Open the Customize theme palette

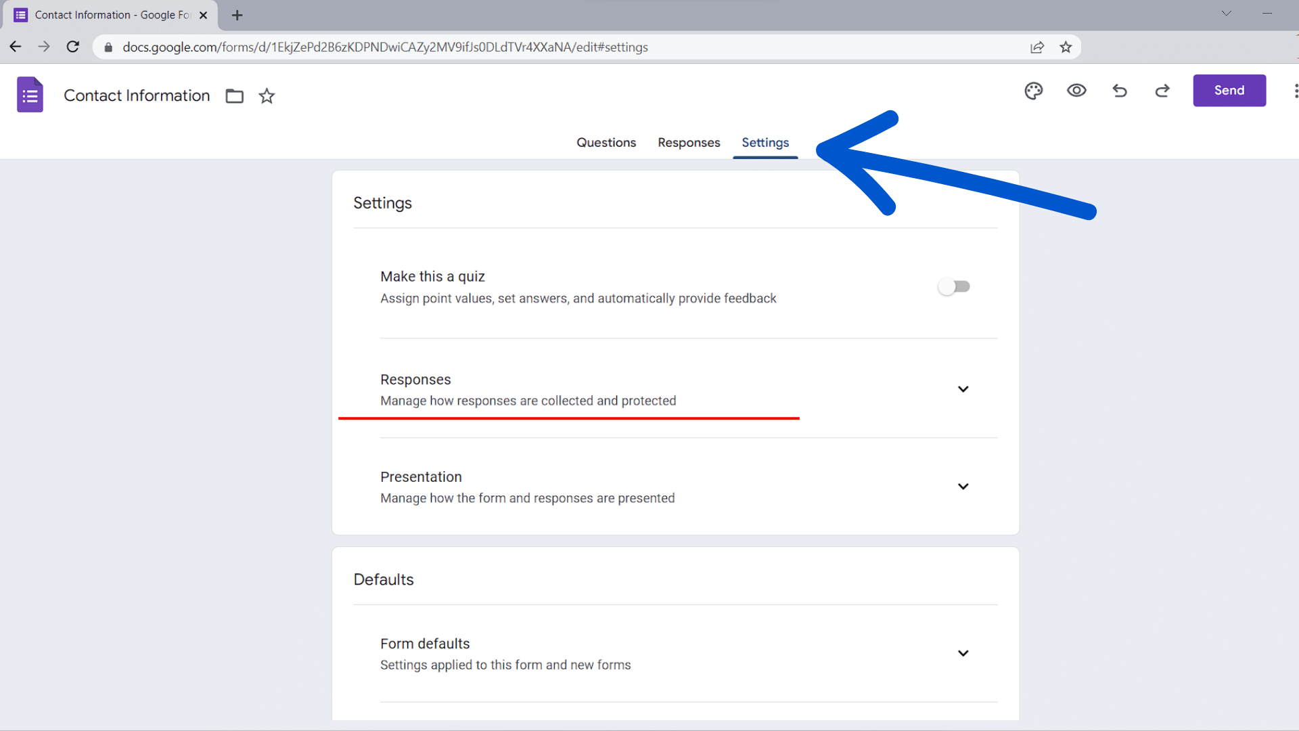point(1033,90)
